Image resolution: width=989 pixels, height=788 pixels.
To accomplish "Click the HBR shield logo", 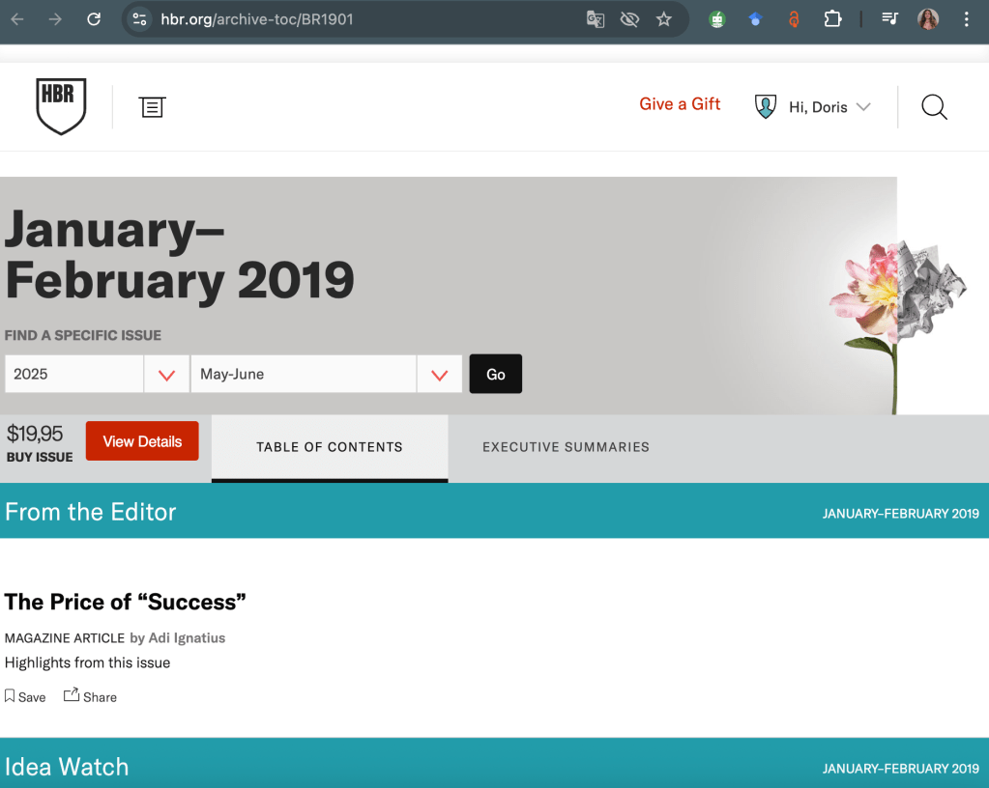I will 61,106.
